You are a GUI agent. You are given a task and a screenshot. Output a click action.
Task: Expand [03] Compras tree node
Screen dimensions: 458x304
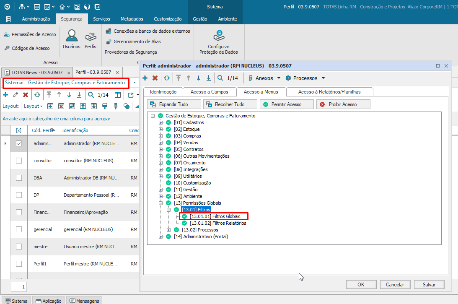[160, 136]
